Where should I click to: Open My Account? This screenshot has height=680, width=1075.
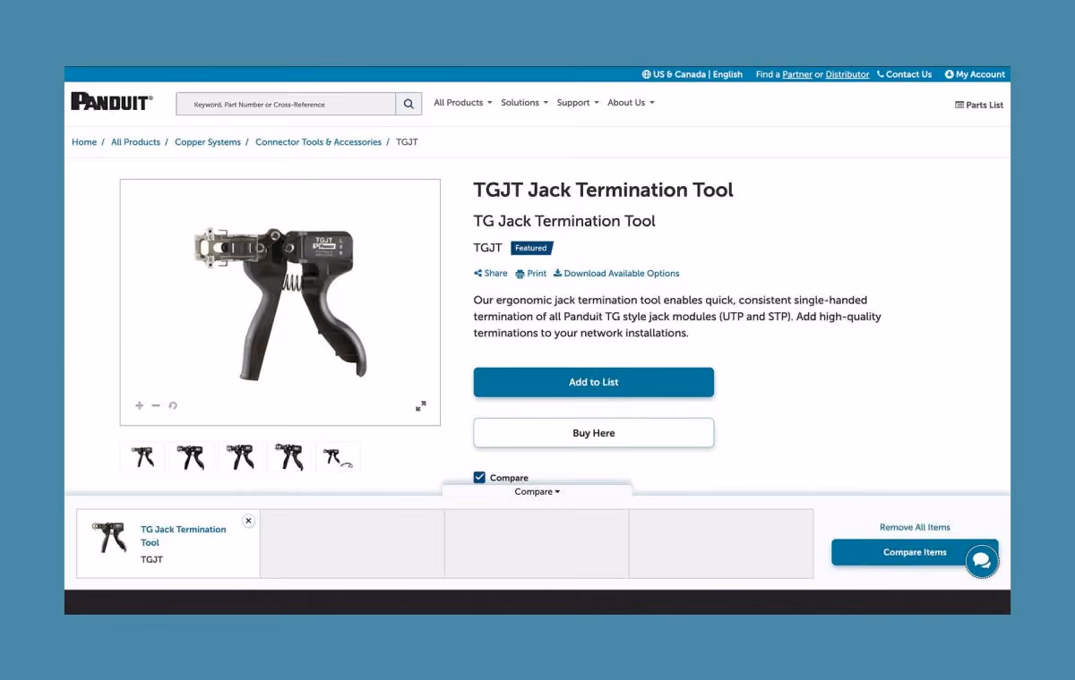pyautogui.click(x=975, y=74)
